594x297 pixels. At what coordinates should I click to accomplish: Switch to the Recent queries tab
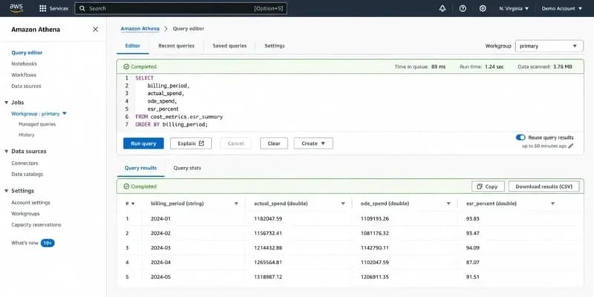point(176,46)
